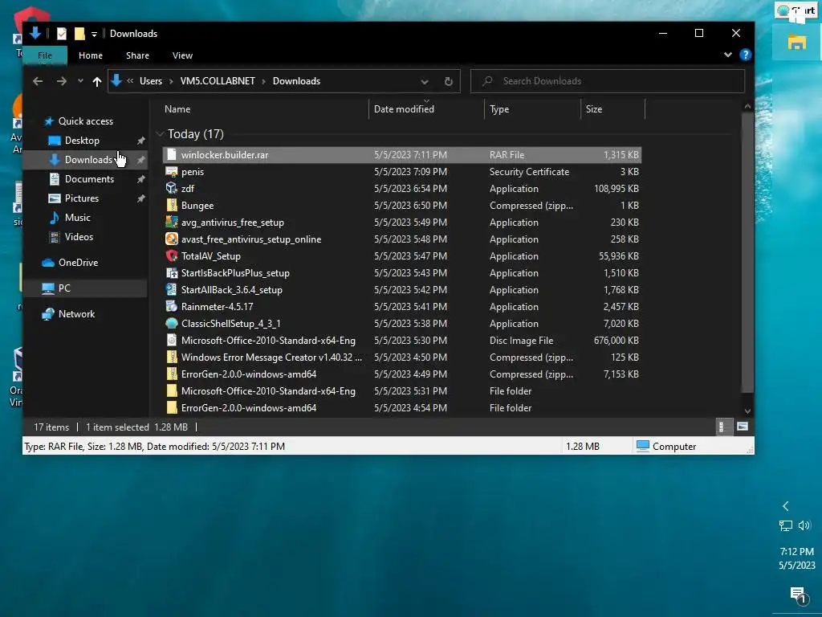Select the security certificate file icon

point(172,172)
